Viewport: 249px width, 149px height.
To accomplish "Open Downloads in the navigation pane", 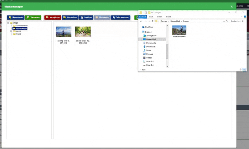I will click(x=151, y=47).
